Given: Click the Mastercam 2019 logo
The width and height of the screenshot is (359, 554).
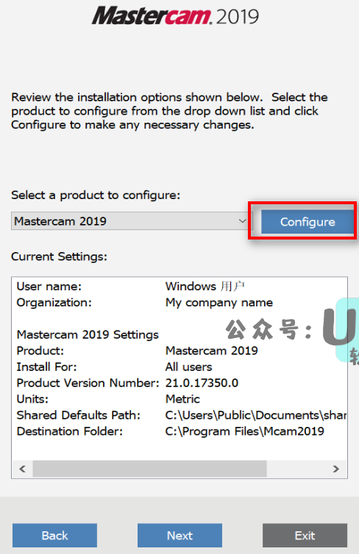Looking at the screenshot, I should point(175,16).
